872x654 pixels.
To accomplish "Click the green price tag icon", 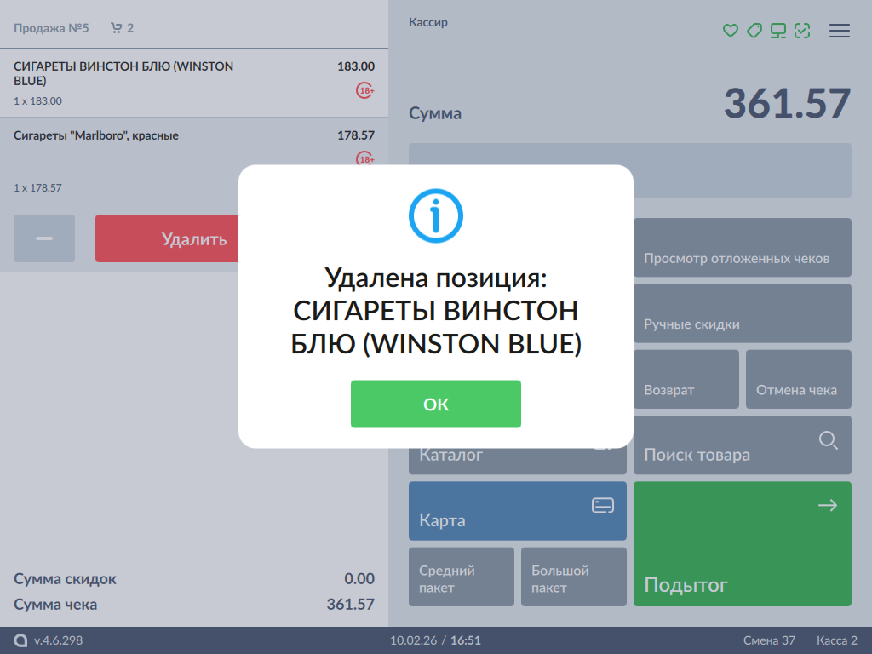I will pyautogui.click(x=754, y=31).
